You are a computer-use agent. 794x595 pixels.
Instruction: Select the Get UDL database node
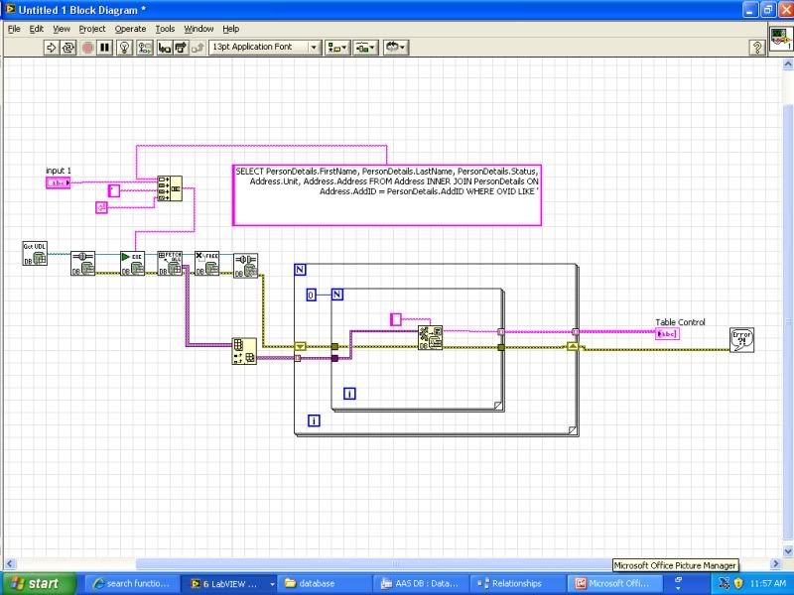tap(35, 254)
